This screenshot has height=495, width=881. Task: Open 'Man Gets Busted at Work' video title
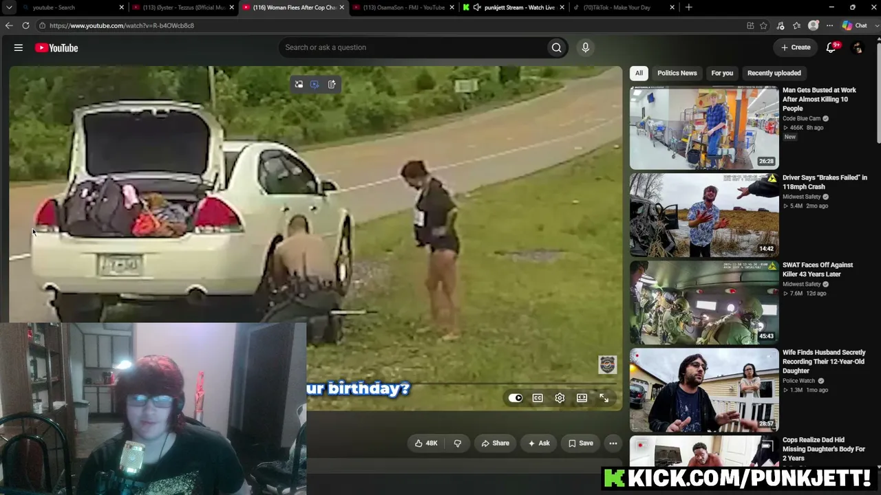(x=819, y=99)
